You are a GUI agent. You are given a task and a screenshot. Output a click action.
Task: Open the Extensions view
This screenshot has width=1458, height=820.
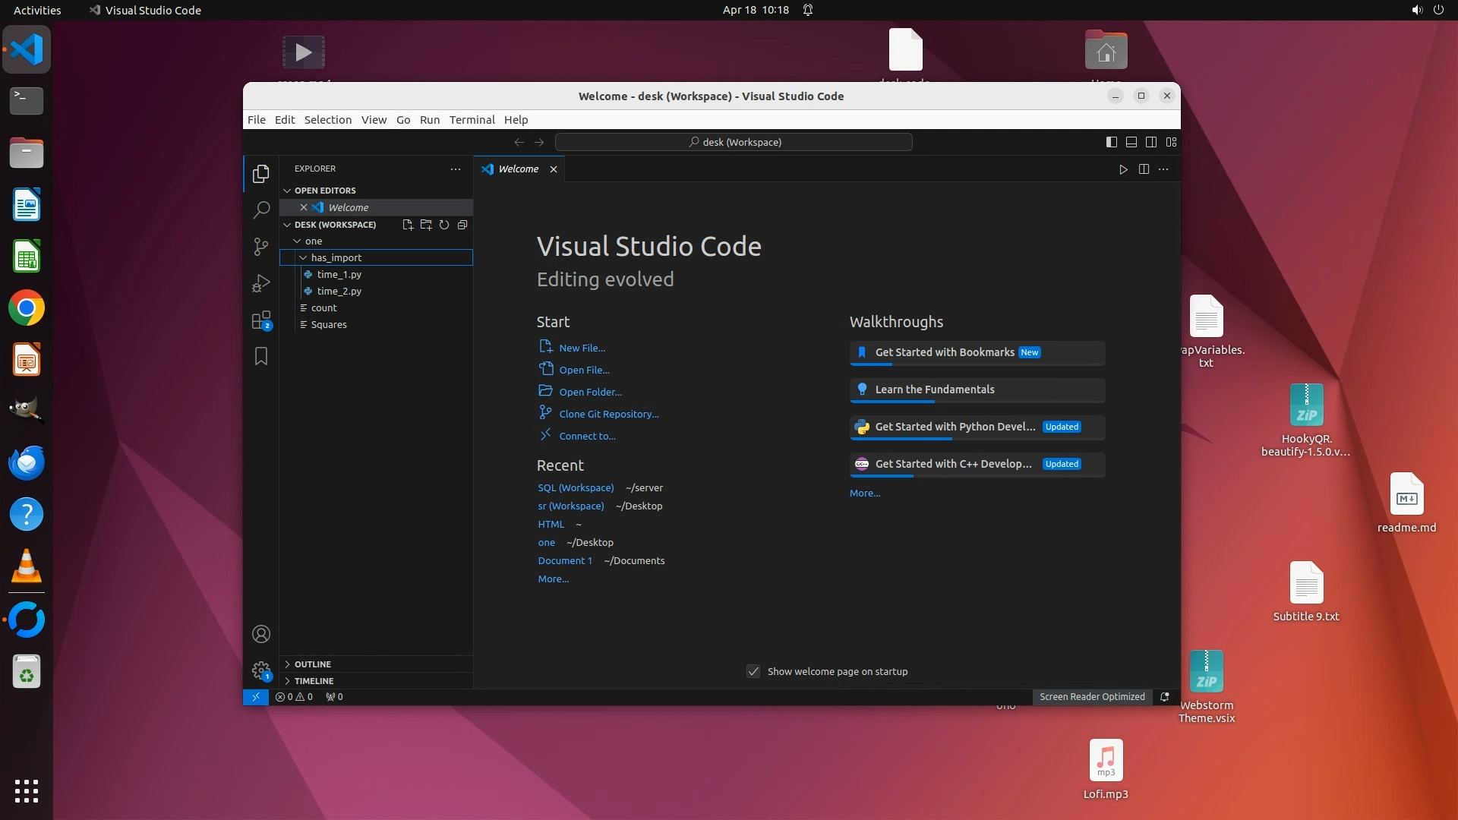(261, 320)
